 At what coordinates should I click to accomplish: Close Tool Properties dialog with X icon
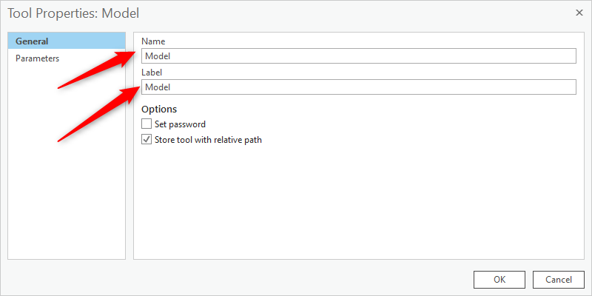(x=579, y=13)
